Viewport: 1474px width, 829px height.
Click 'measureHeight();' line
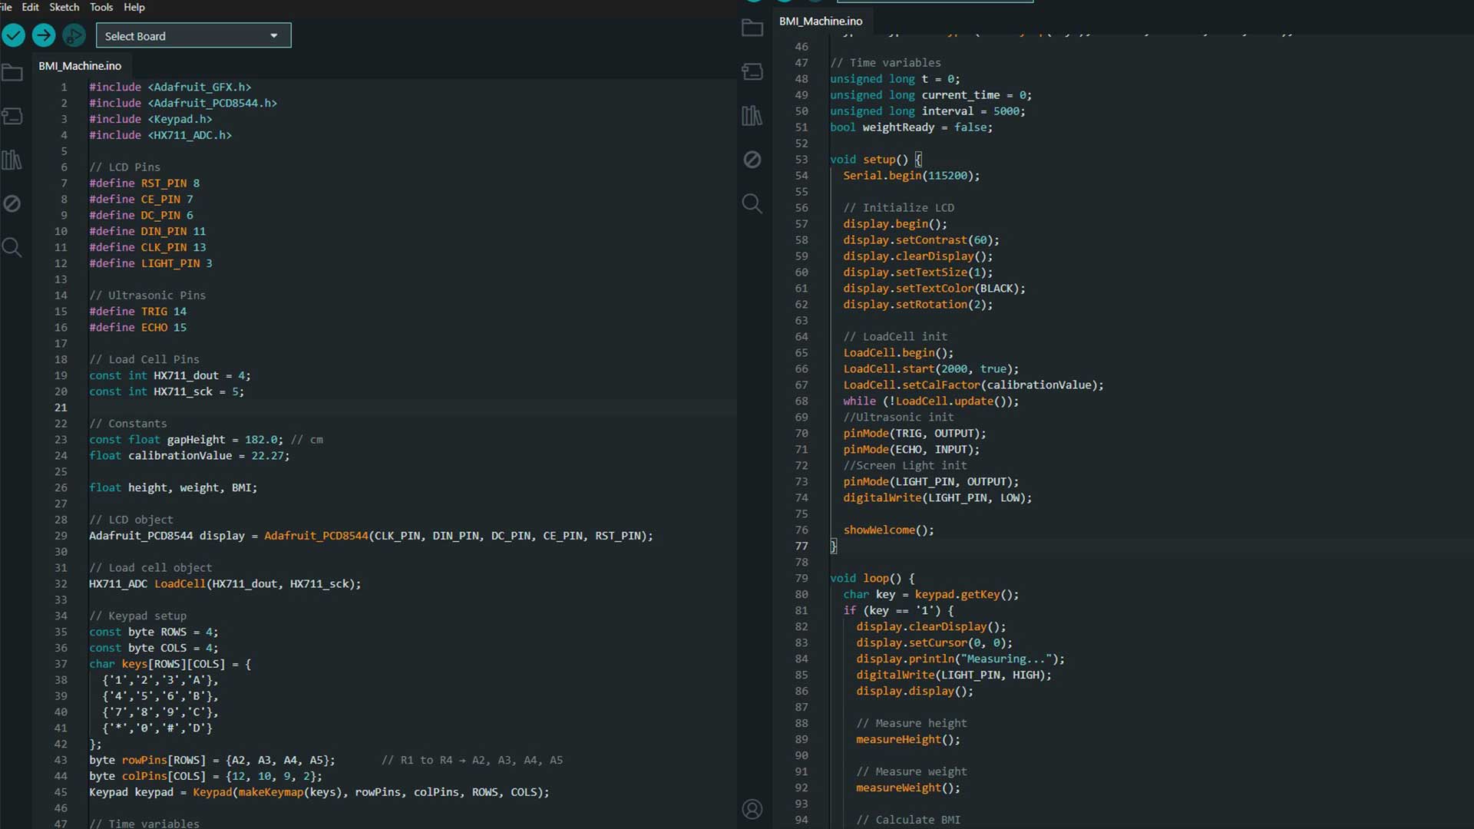coord(908,740)
